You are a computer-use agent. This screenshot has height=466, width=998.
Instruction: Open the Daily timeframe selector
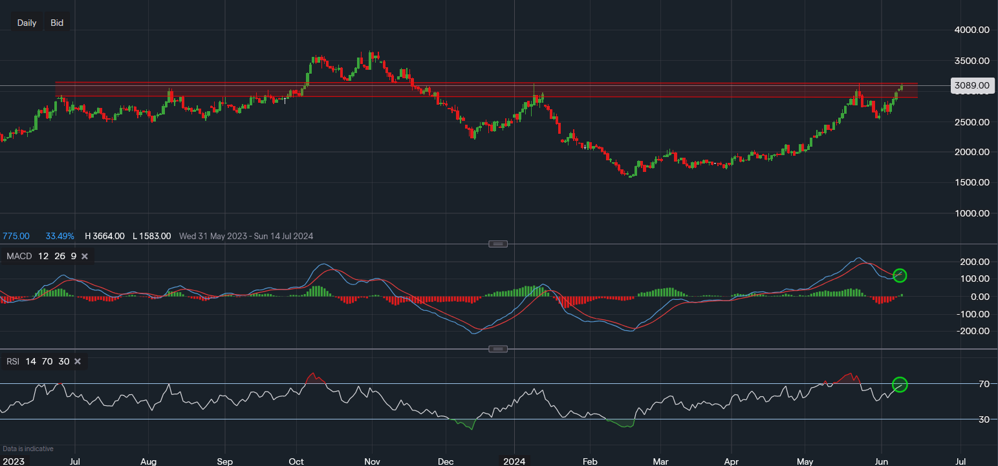coord(27,23)
